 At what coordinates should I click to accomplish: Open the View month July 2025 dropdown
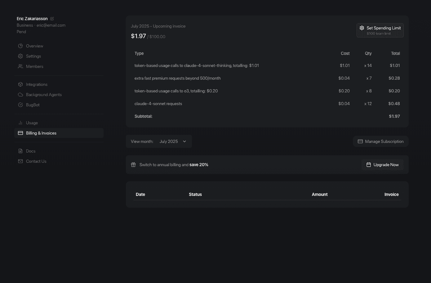click(x=173, y=141)
